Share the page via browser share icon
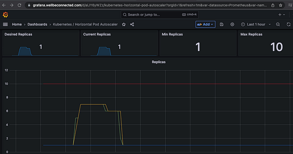The width and height of the screenshot is (293, 154). pyautogui.click(x=273, y=5)
